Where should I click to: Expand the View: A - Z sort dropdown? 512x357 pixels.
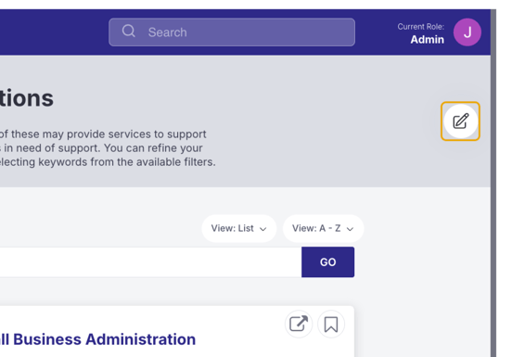(324, 228)
